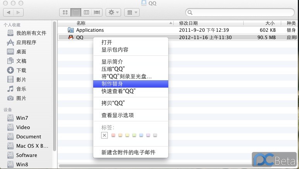Choose 打开 from context menu
Viewport: 299px width, 169px height.
pyautogui.click(x=131, y=42)
